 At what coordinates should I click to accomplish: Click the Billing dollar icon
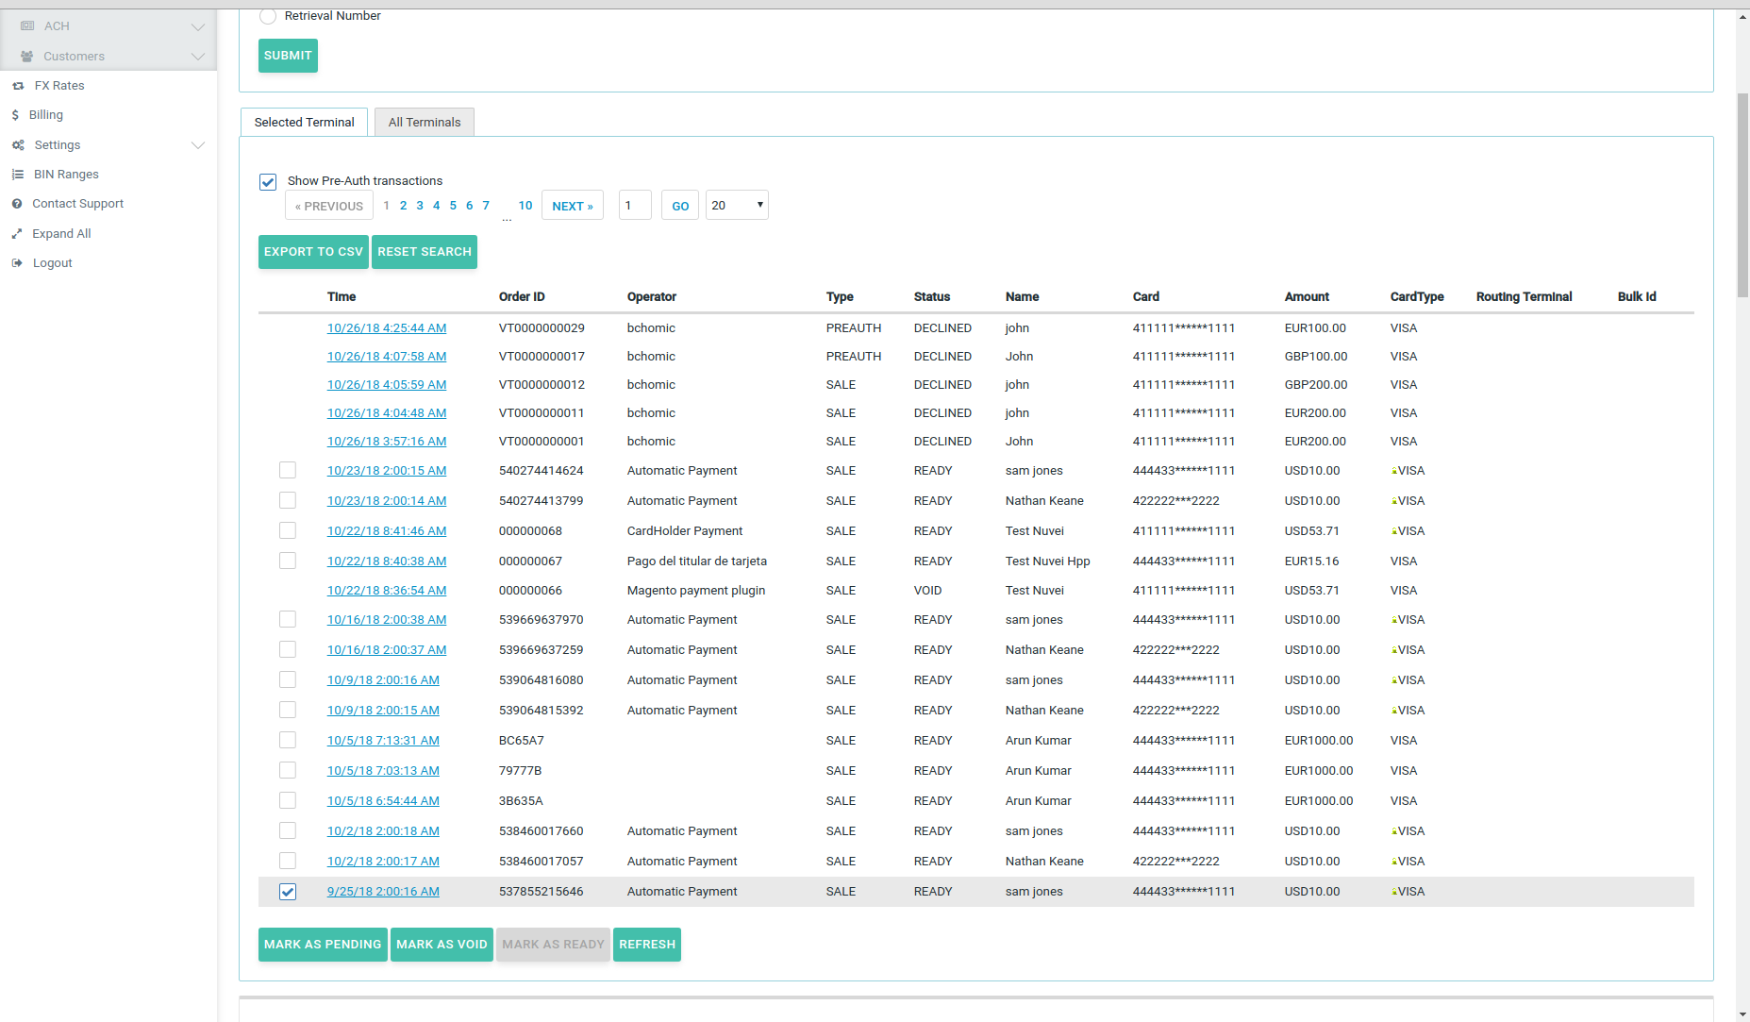pos(15,115)
